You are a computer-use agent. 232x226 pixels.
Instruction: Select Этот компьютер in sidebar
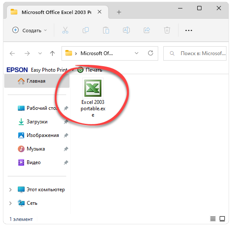coord(41,190)
